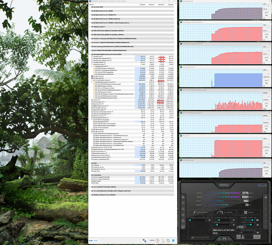
Task: Open the Curve Editor button in Afterburner
Action: 200,237
